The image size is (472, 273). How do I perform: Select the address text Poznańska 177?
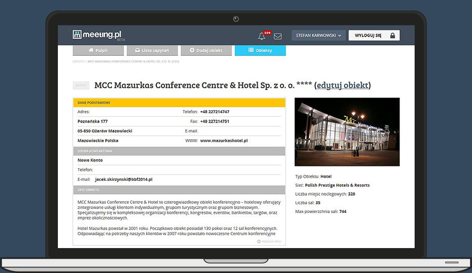92,122
